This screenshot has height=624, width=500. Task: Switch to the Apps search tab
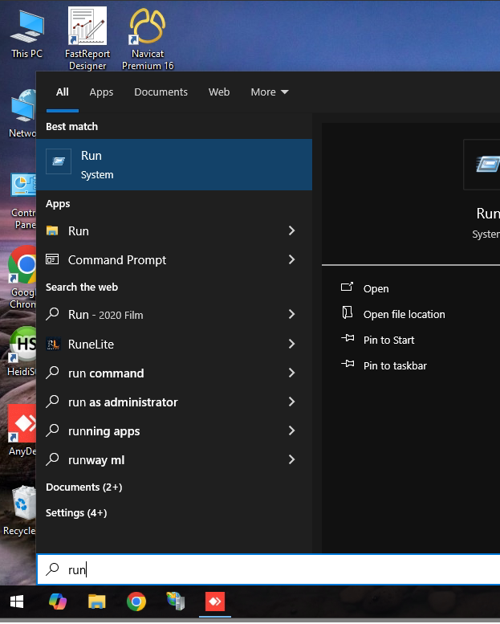101,92
